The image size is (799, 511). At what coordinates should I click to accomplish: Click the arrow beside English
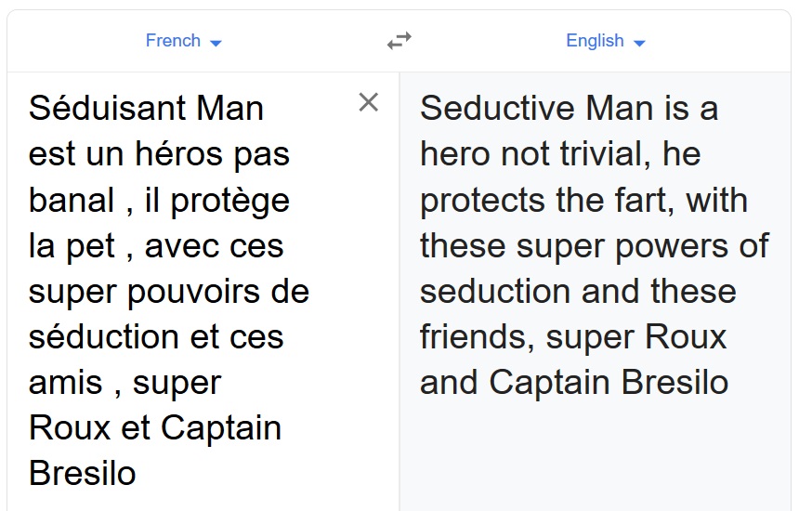coord(639,43)
